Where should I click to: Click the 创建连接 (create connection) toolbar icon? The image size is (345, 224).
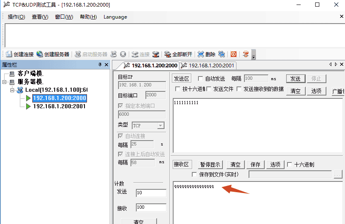click(9, 54)
